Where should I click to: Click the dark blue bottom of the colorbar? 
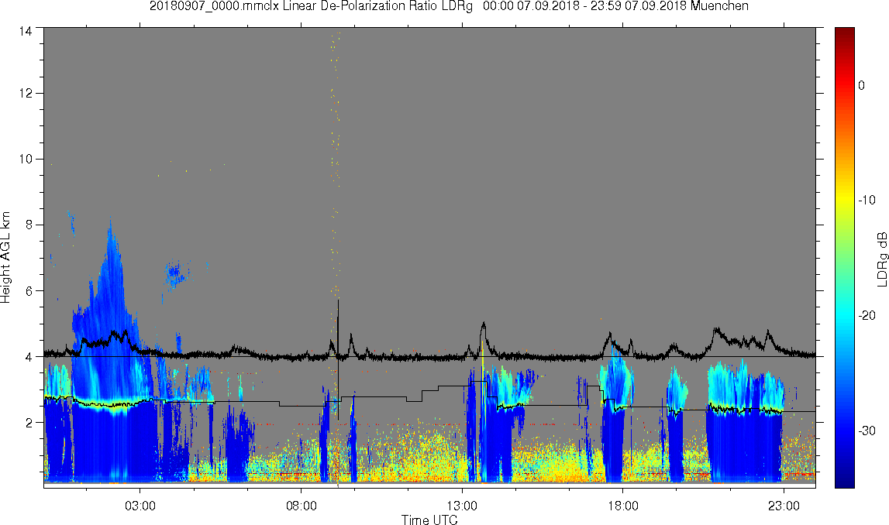coord(845,479)
